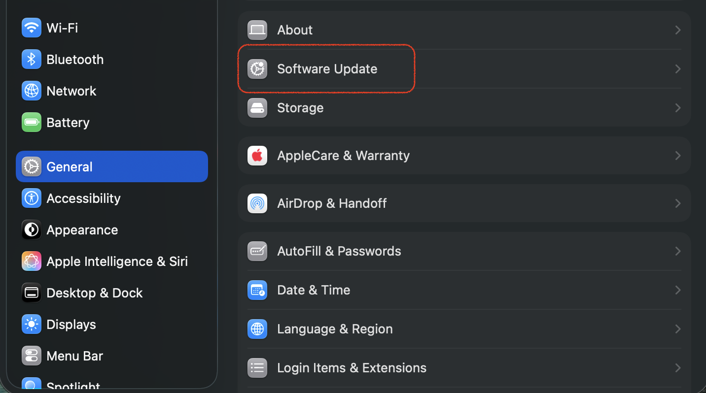The width and height of the screenshot is (706, 393).
Task: Click the chevron beside Language & Region
Action: [x=678, y=329]
